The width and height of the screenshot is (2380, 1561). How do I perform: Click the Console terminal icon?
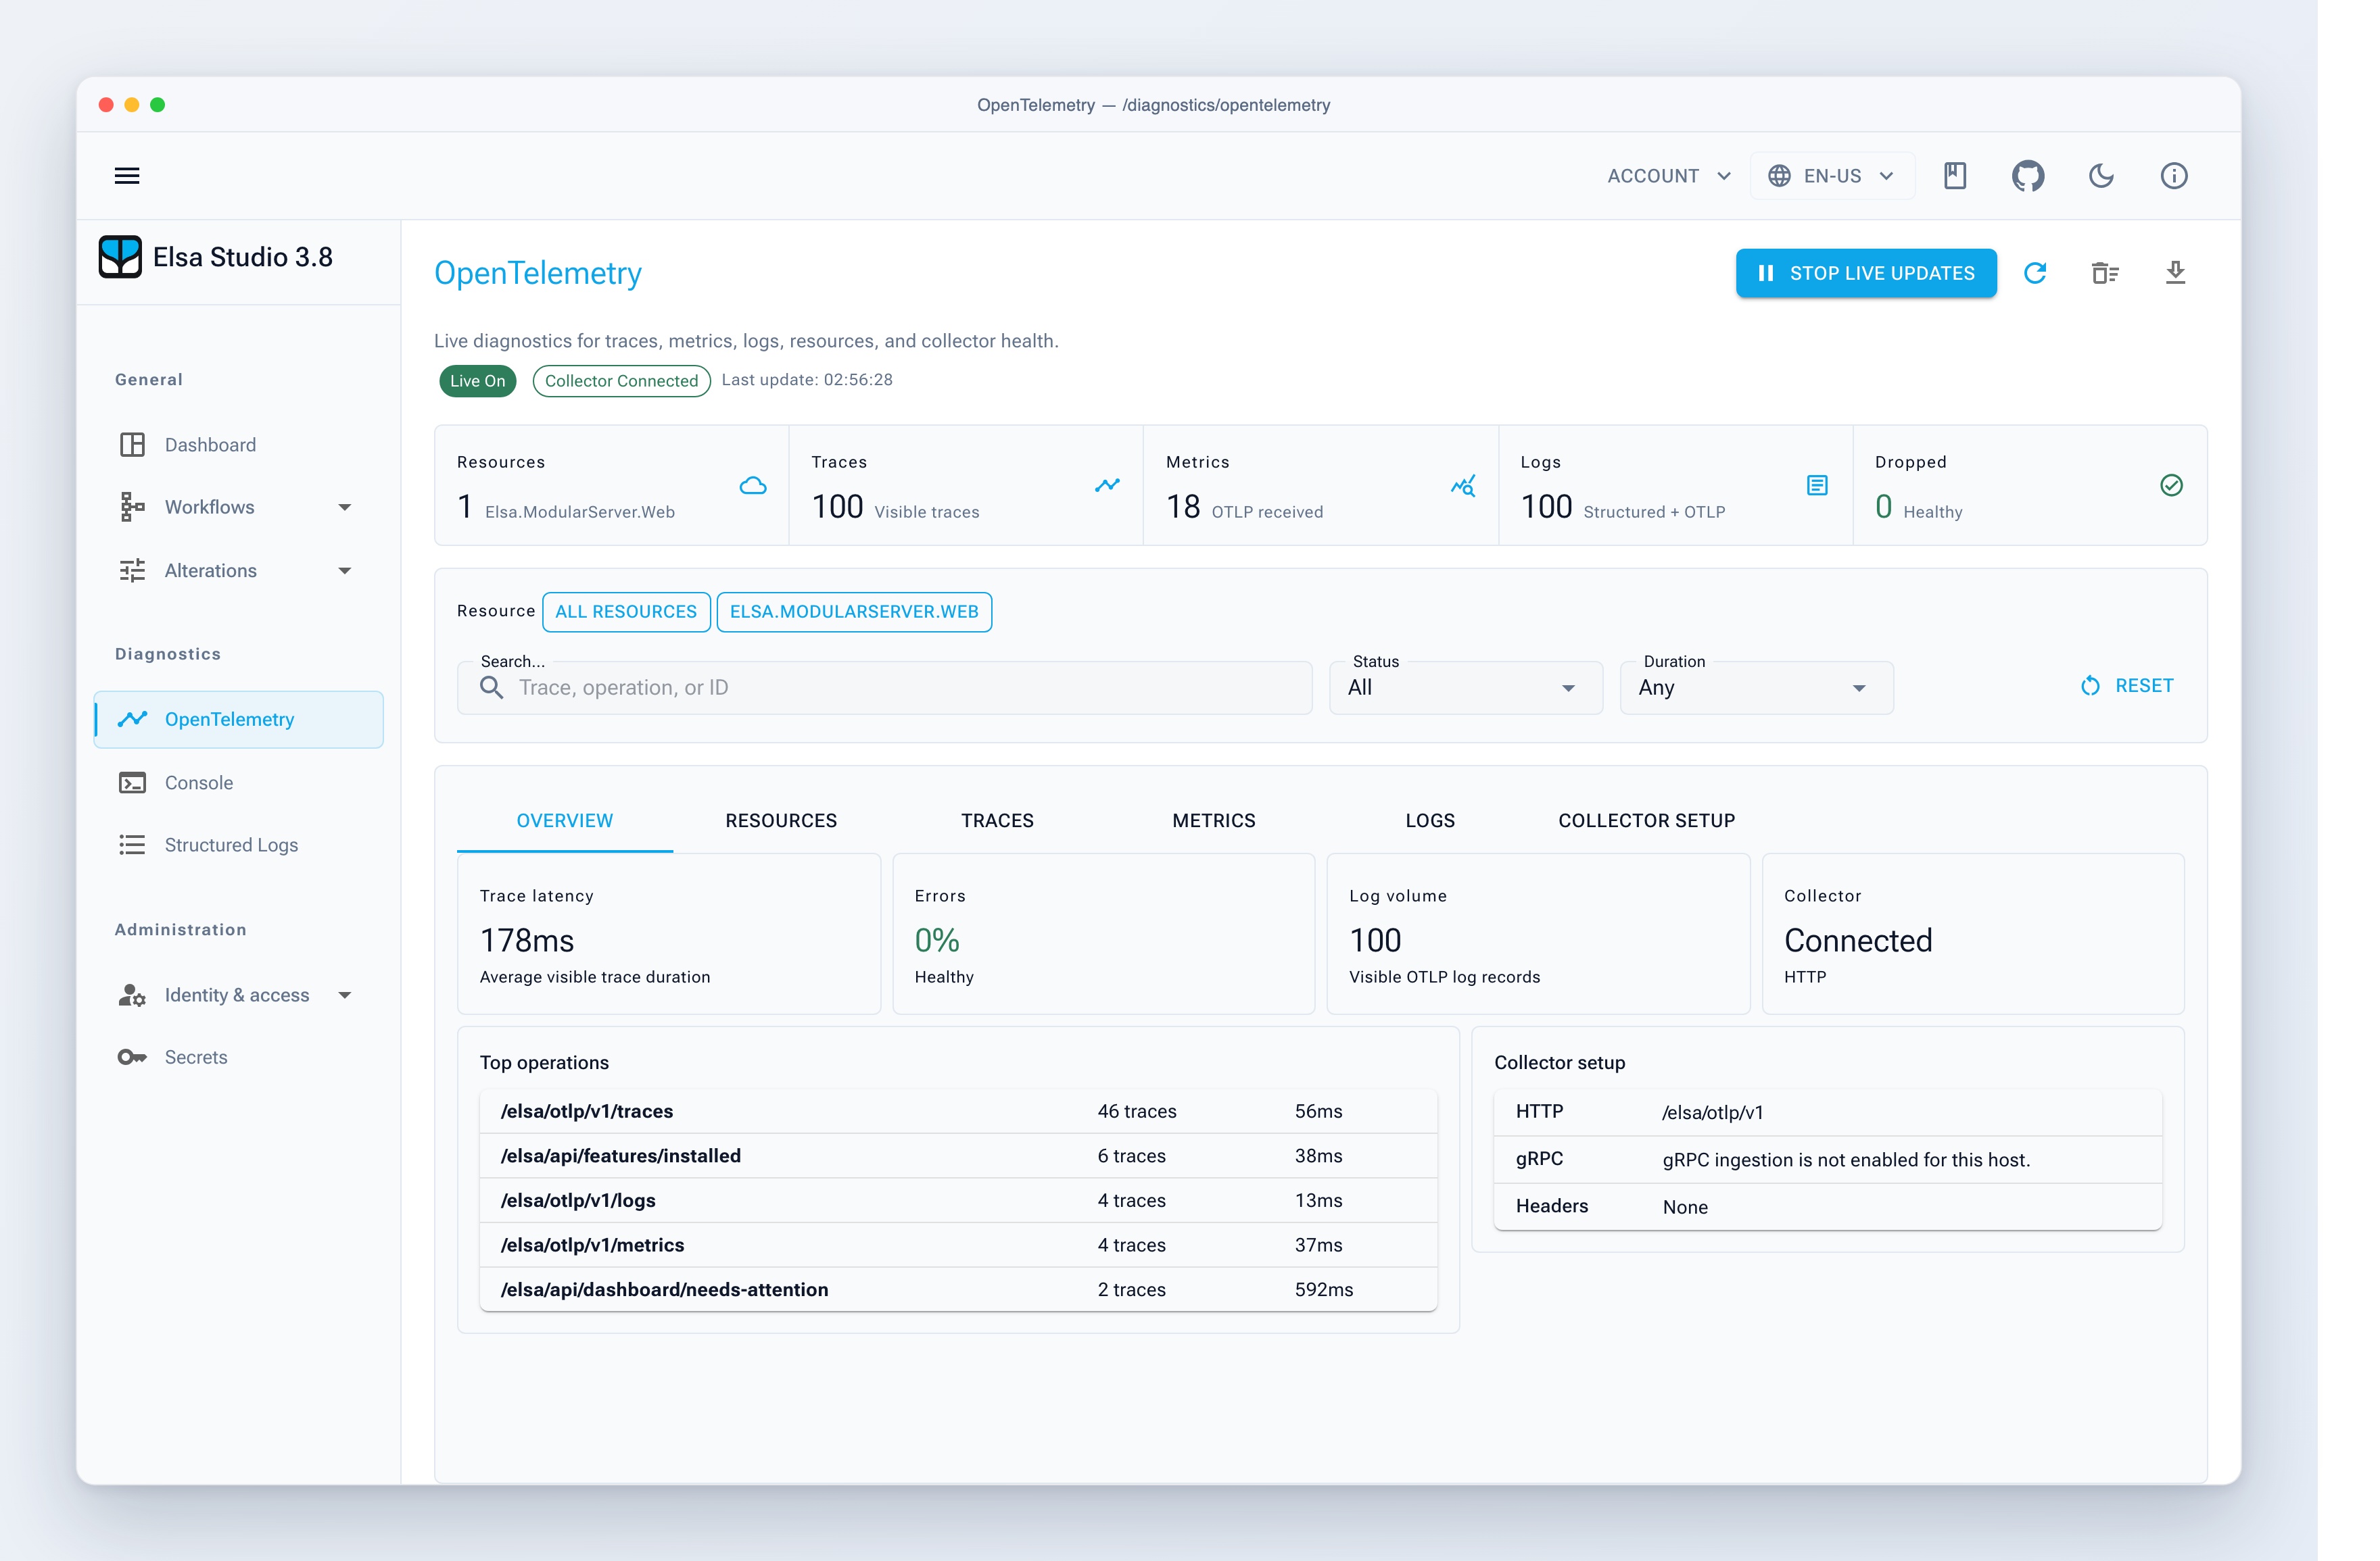132,783
